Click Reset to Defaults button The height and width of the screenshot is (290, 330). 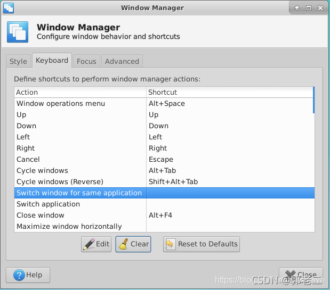(202, 244)
